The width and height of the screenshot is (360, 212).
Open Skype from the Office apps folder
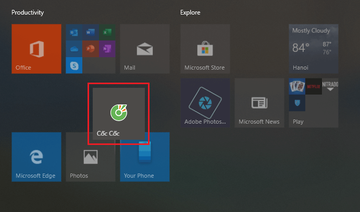[74, 65]
